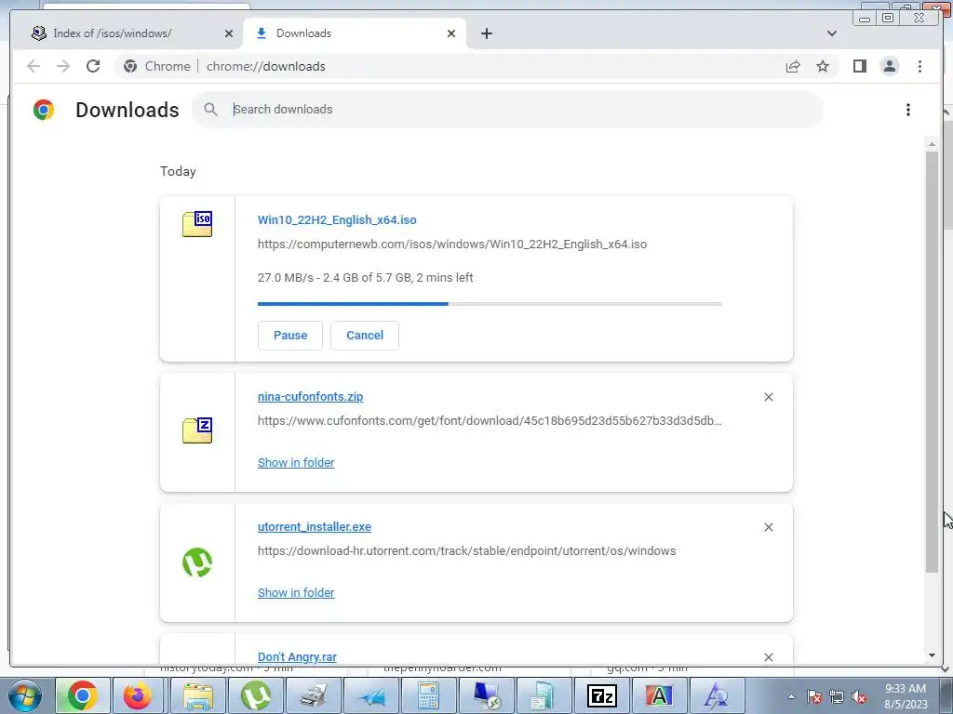The width and height of the screenshot is (953, 714).
Task: Select the Downloads tab
Action: tap(355, 33)
